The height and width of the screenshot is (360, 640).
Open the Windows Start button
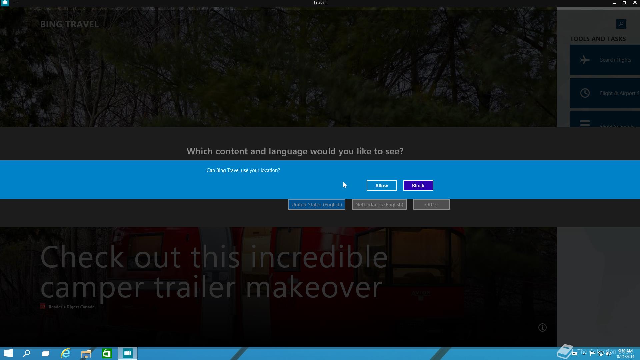(x=8, y=353)
